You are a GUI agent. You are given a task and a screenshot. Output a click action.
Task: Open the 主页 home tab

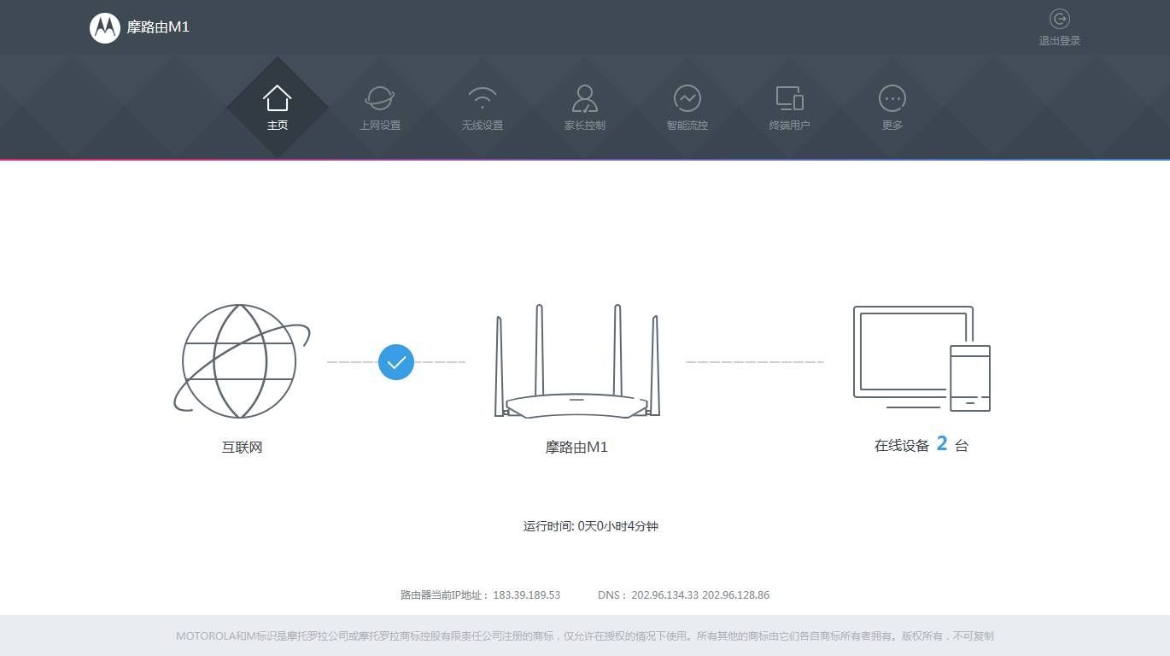tap(278, 108)
